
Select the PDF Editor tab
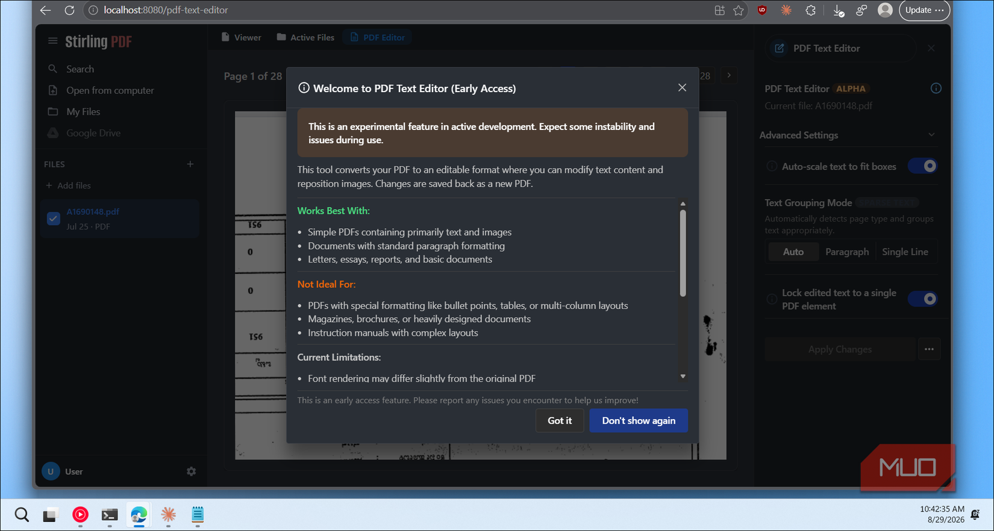[378, 37]
